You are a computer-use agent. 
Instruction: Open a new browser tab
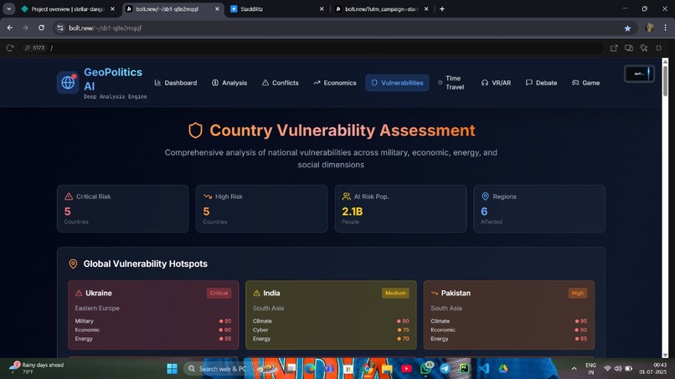(441, 8)
